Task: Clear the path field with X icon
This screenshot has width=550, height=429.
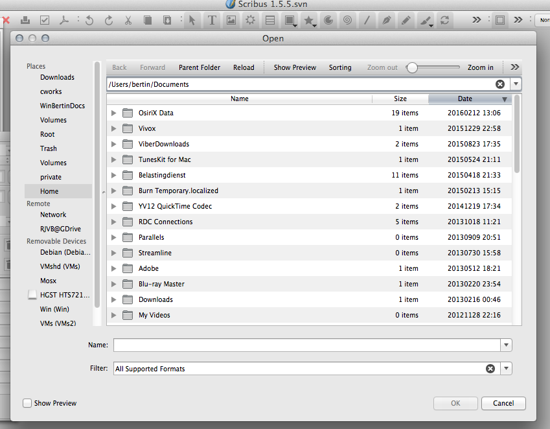Action: (x=500, y=84)
